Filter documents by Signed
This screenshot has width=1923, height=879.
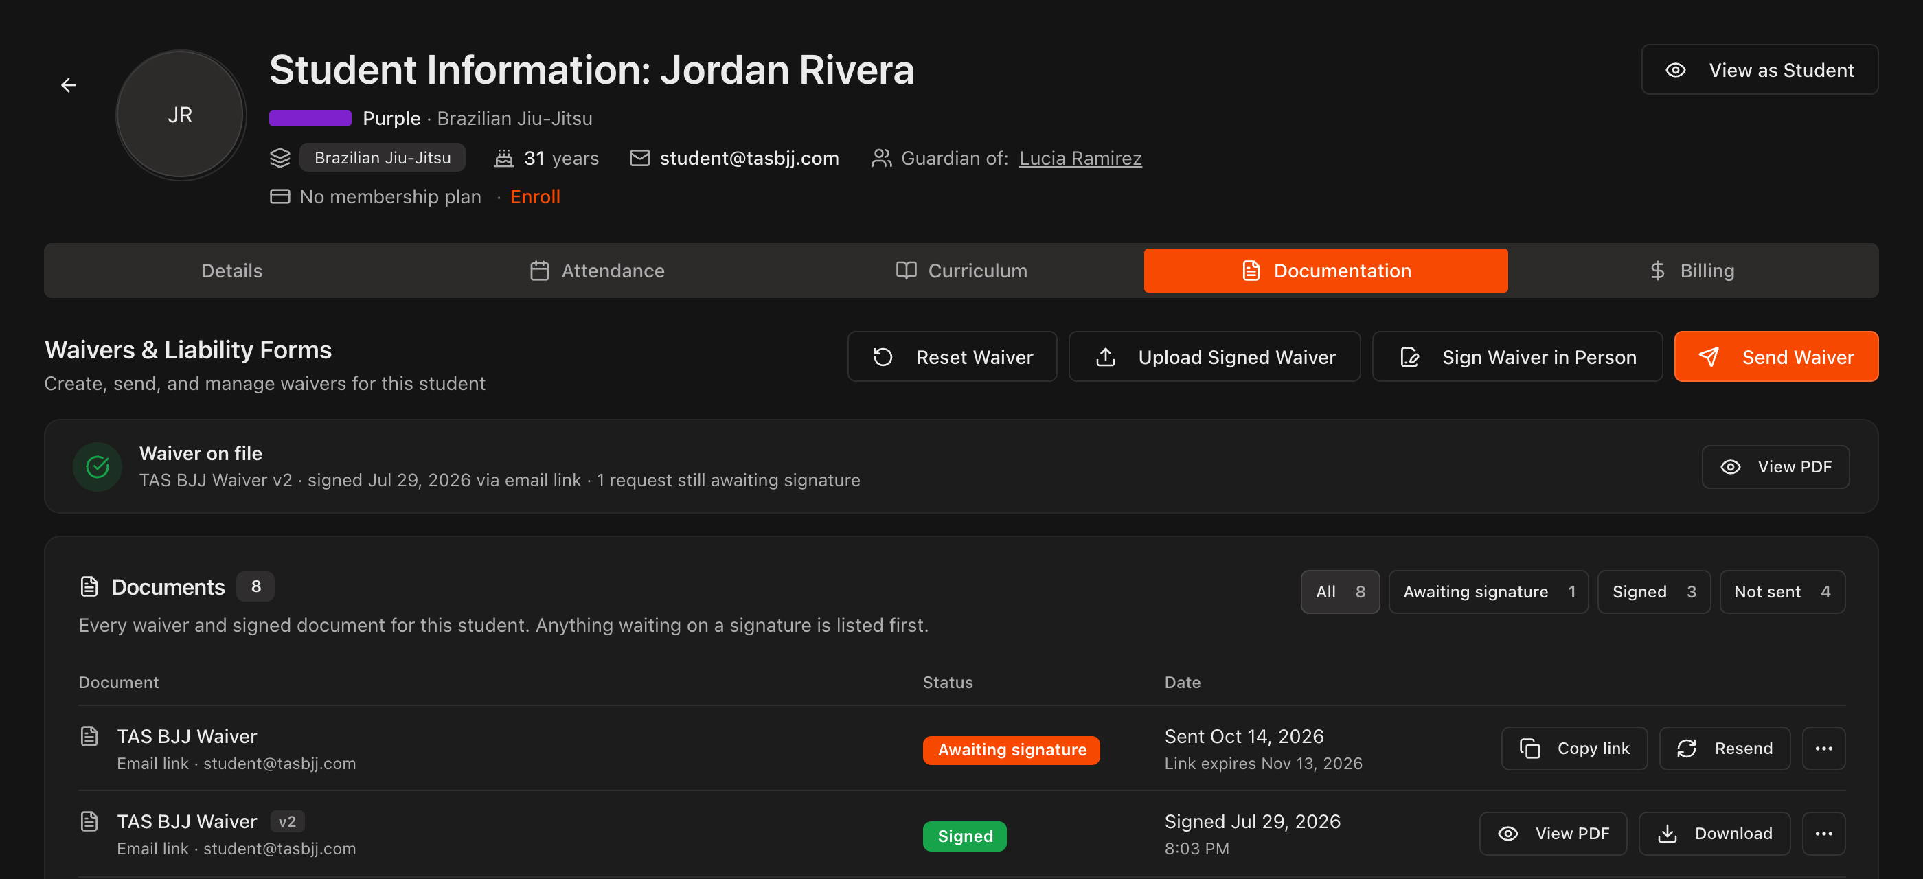[1654, 592]
